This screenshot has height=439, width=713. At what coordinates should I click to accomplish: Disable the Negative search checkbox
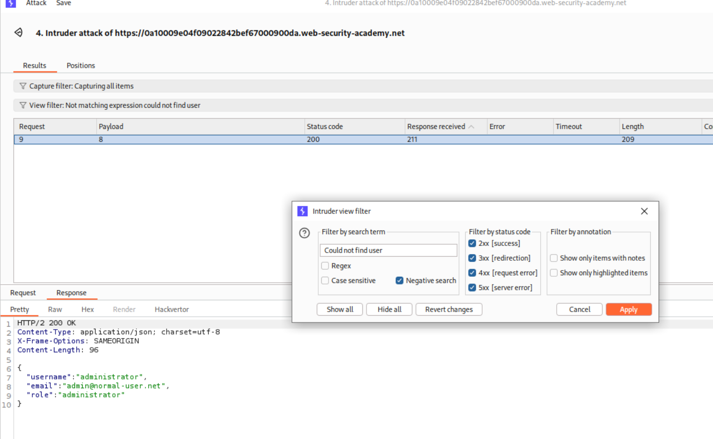[399, 280]
